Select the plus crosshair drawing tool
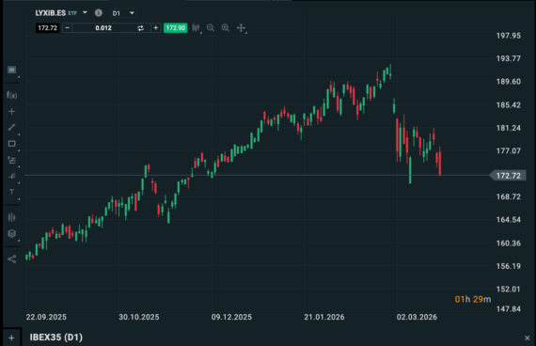 pos(11,112)
